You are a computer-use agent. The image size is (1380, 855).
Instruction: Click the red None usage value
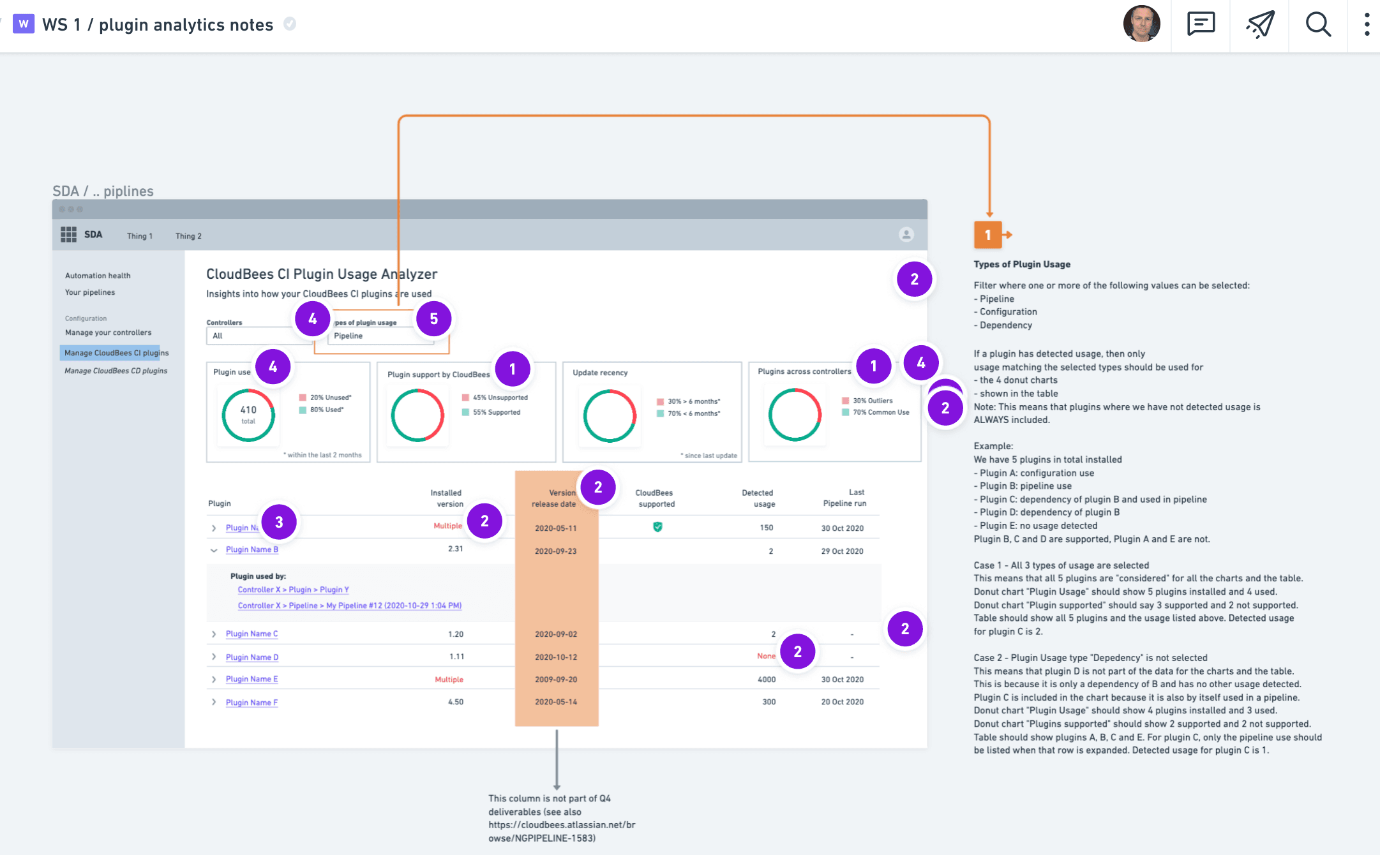point(767,656)
